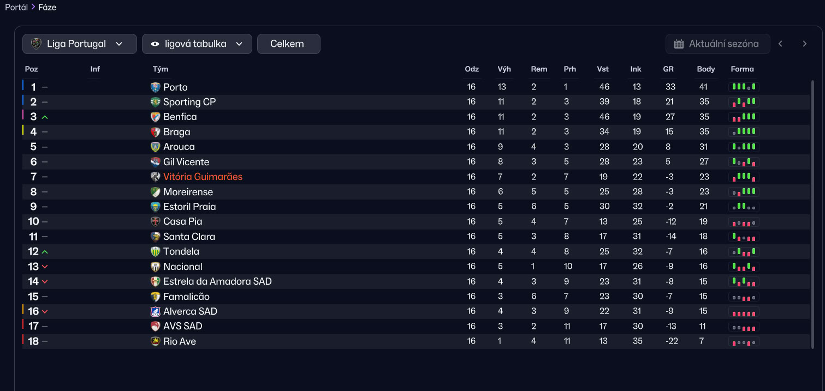The width and height of the screenshot is (825, 391).
Task: Click the Gil Vicente club crest
Action: tap(156, 162)
